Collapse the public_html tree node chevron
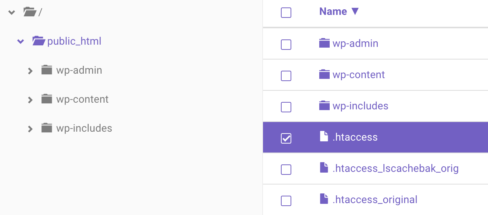The width and height of the screenshot is (488, 215). pyautogui.click(x=20, y=41)
